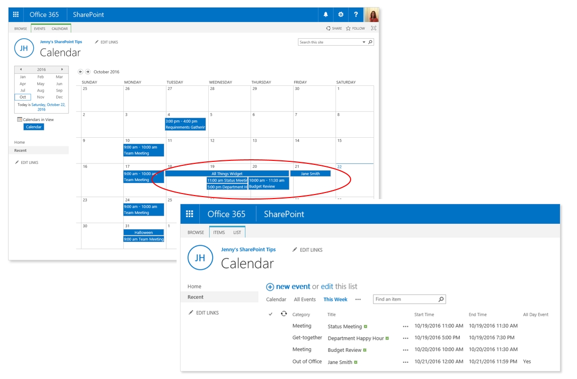The height and width of the screenshot is (379, 577).
Task: Open the LIST ribbon tab
Action: [237, 232]
